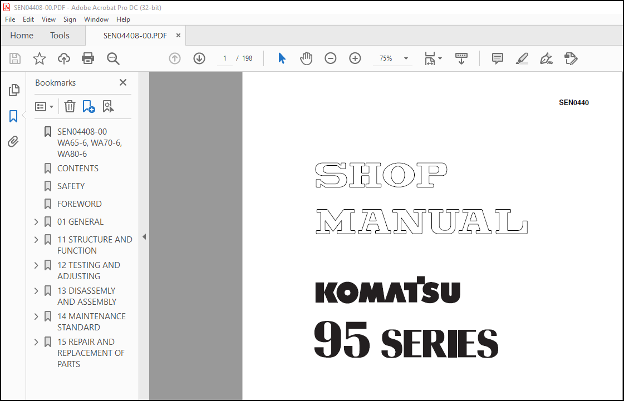Screen dimensions: 624x401
Task: Toggle the Bookmarks panel icon in sidebar
Action: click(x=13, y=116)
